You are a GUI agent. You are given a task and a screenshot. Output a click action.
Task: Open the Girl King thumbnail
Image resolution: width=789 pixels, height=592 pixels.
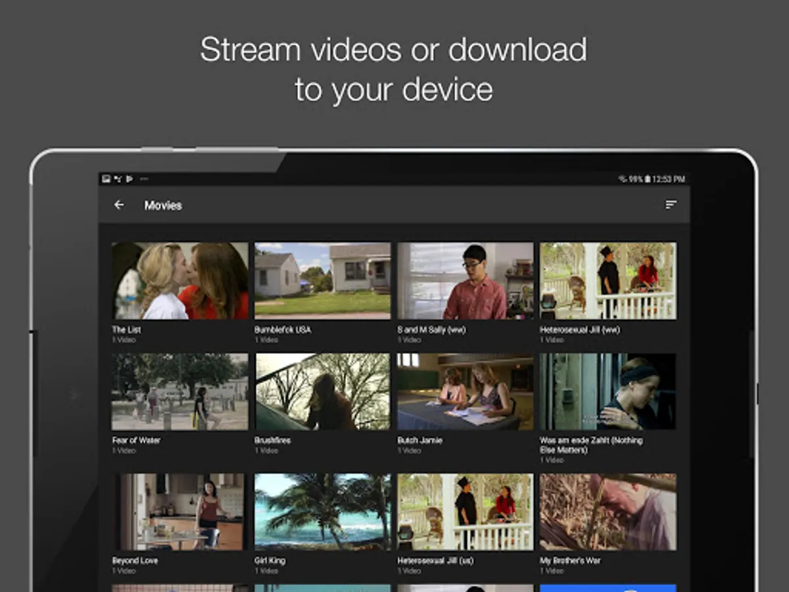point(322,512)
